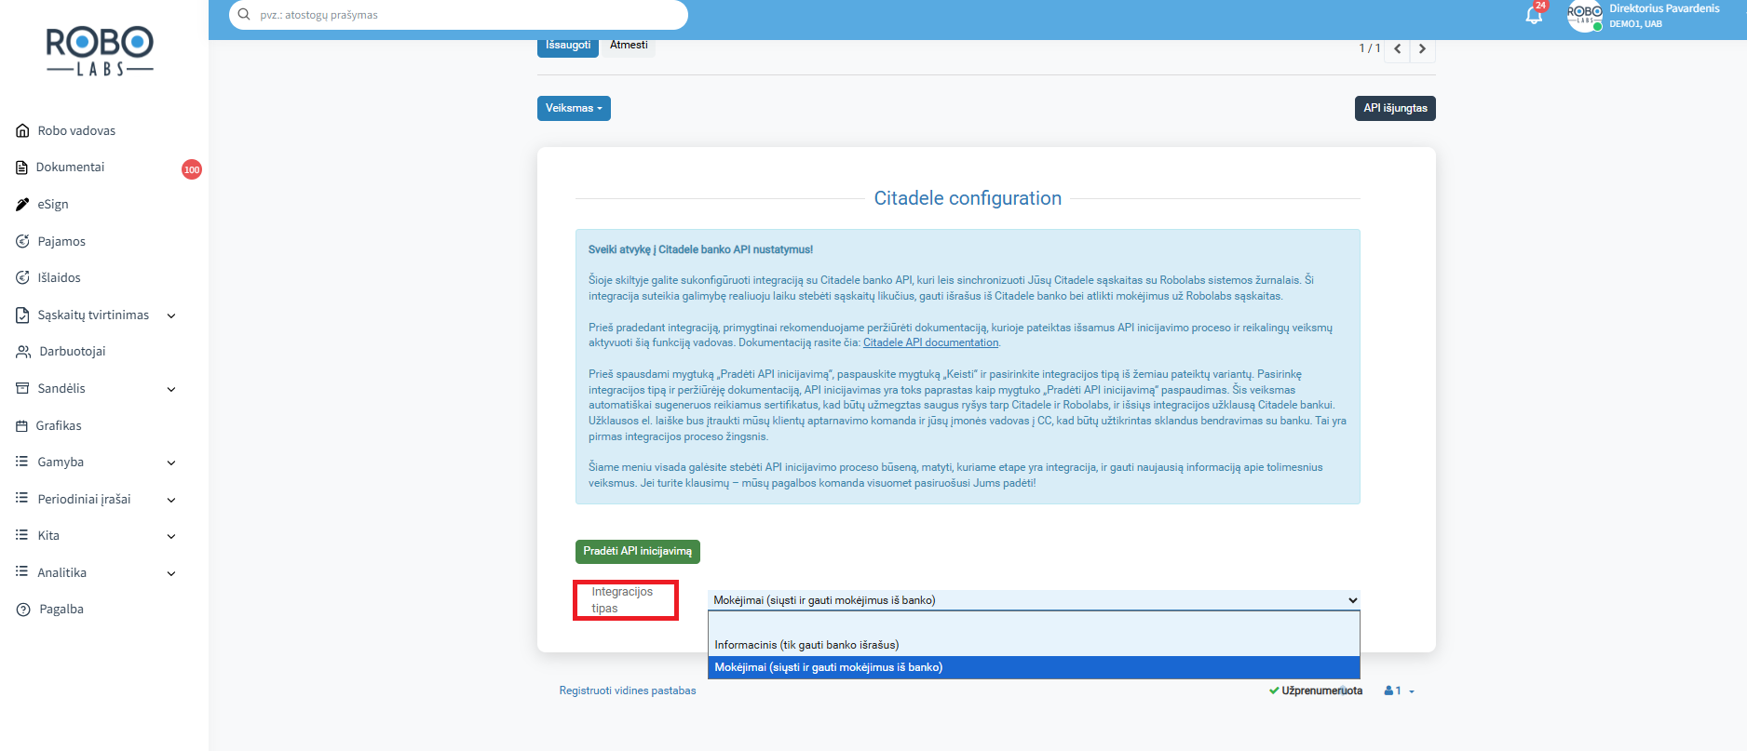Click the Pajamos income icon
Viewport: 1747px width, 751px height.
22,241
